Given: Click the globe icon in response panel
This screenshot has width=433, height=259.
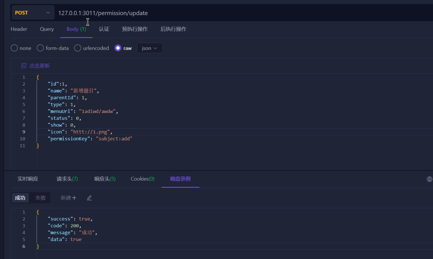Looking at the screenshot, I should click(429, 179).
